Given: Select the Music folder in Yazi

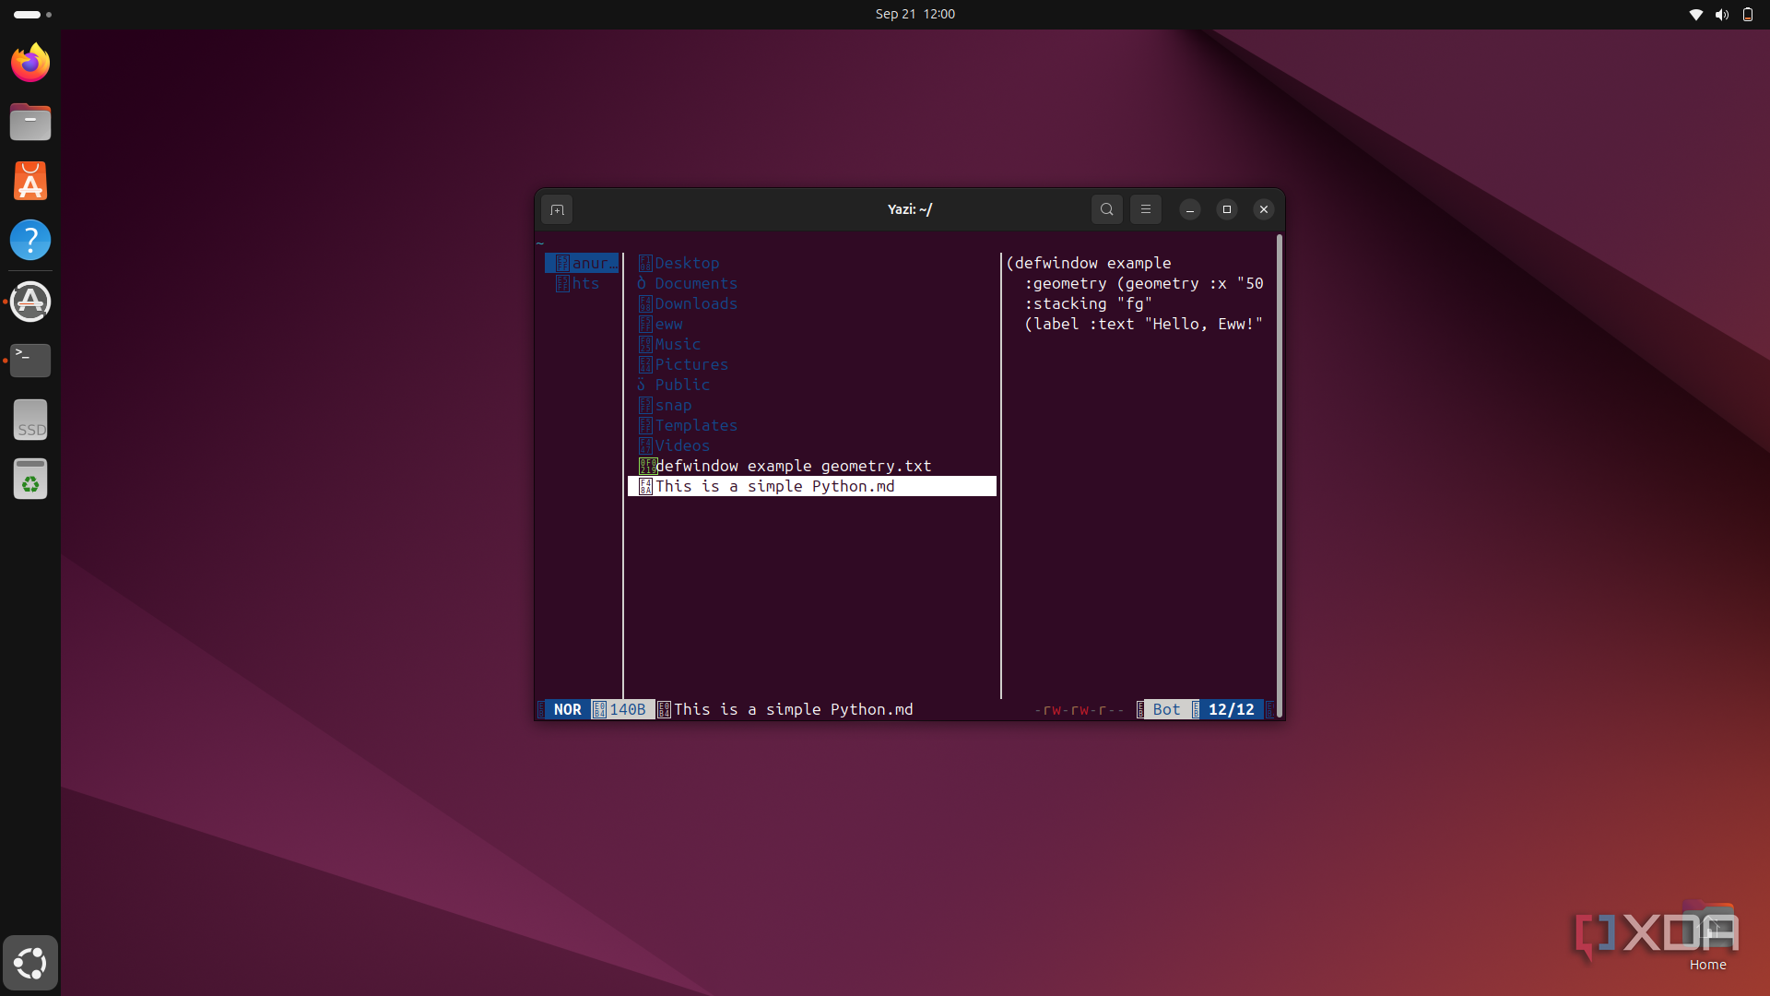Looking at the screenshot, I should 811,344.
